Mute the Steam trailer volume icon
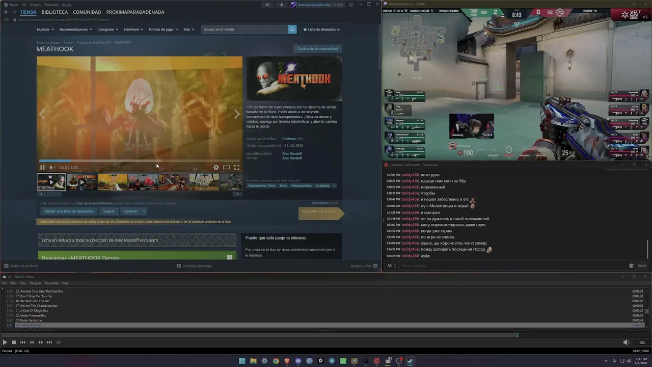 pyautogui.click(x=52, y=167)
